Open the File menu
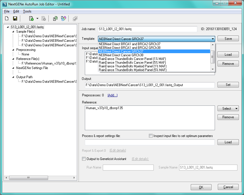Screen dimensions: 244x195 point(7,11)
